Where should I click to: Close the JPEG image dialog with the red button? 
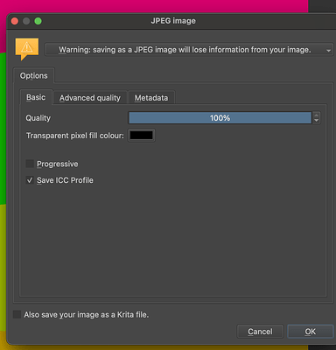pos(15,21)
